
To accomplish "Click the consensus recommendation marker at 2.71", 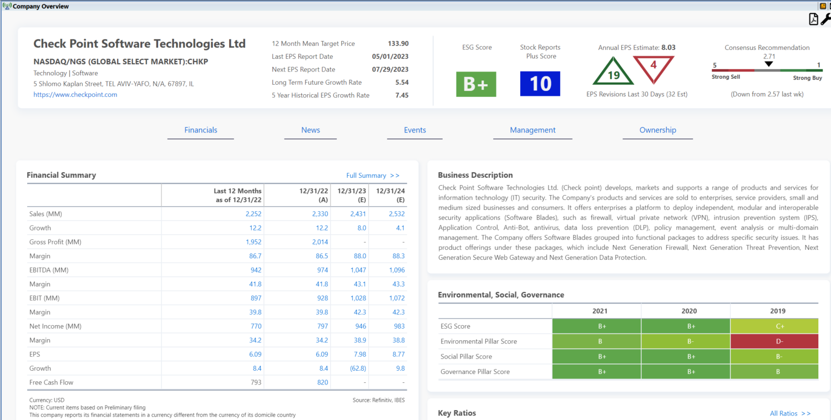I will [x=768, y=64].
